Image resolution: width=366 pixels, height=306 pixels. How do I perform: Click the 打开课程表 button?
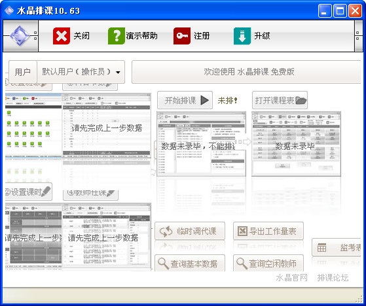[x=280, y=100]
